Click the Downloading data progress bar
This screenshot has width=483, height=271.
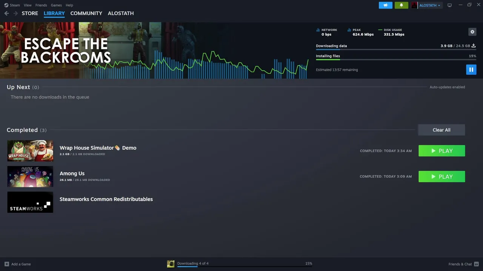coord(396,49)
